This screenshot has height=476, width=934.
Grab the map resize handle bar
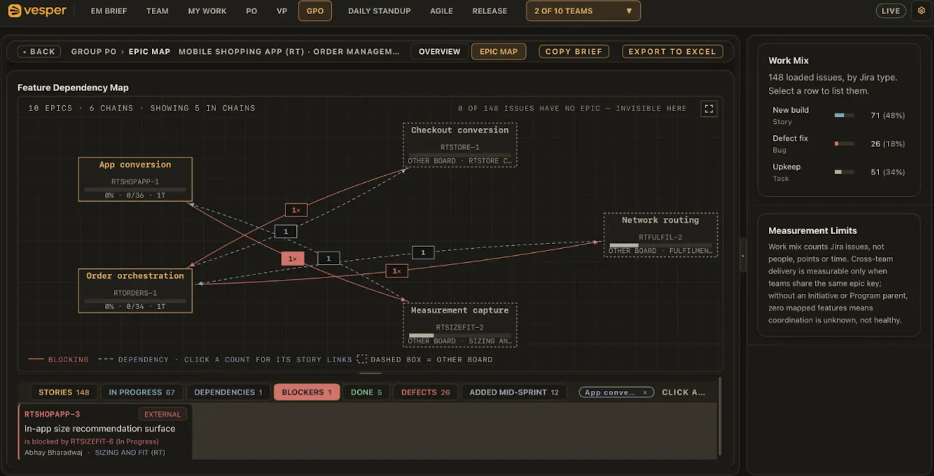pos(370,373)
